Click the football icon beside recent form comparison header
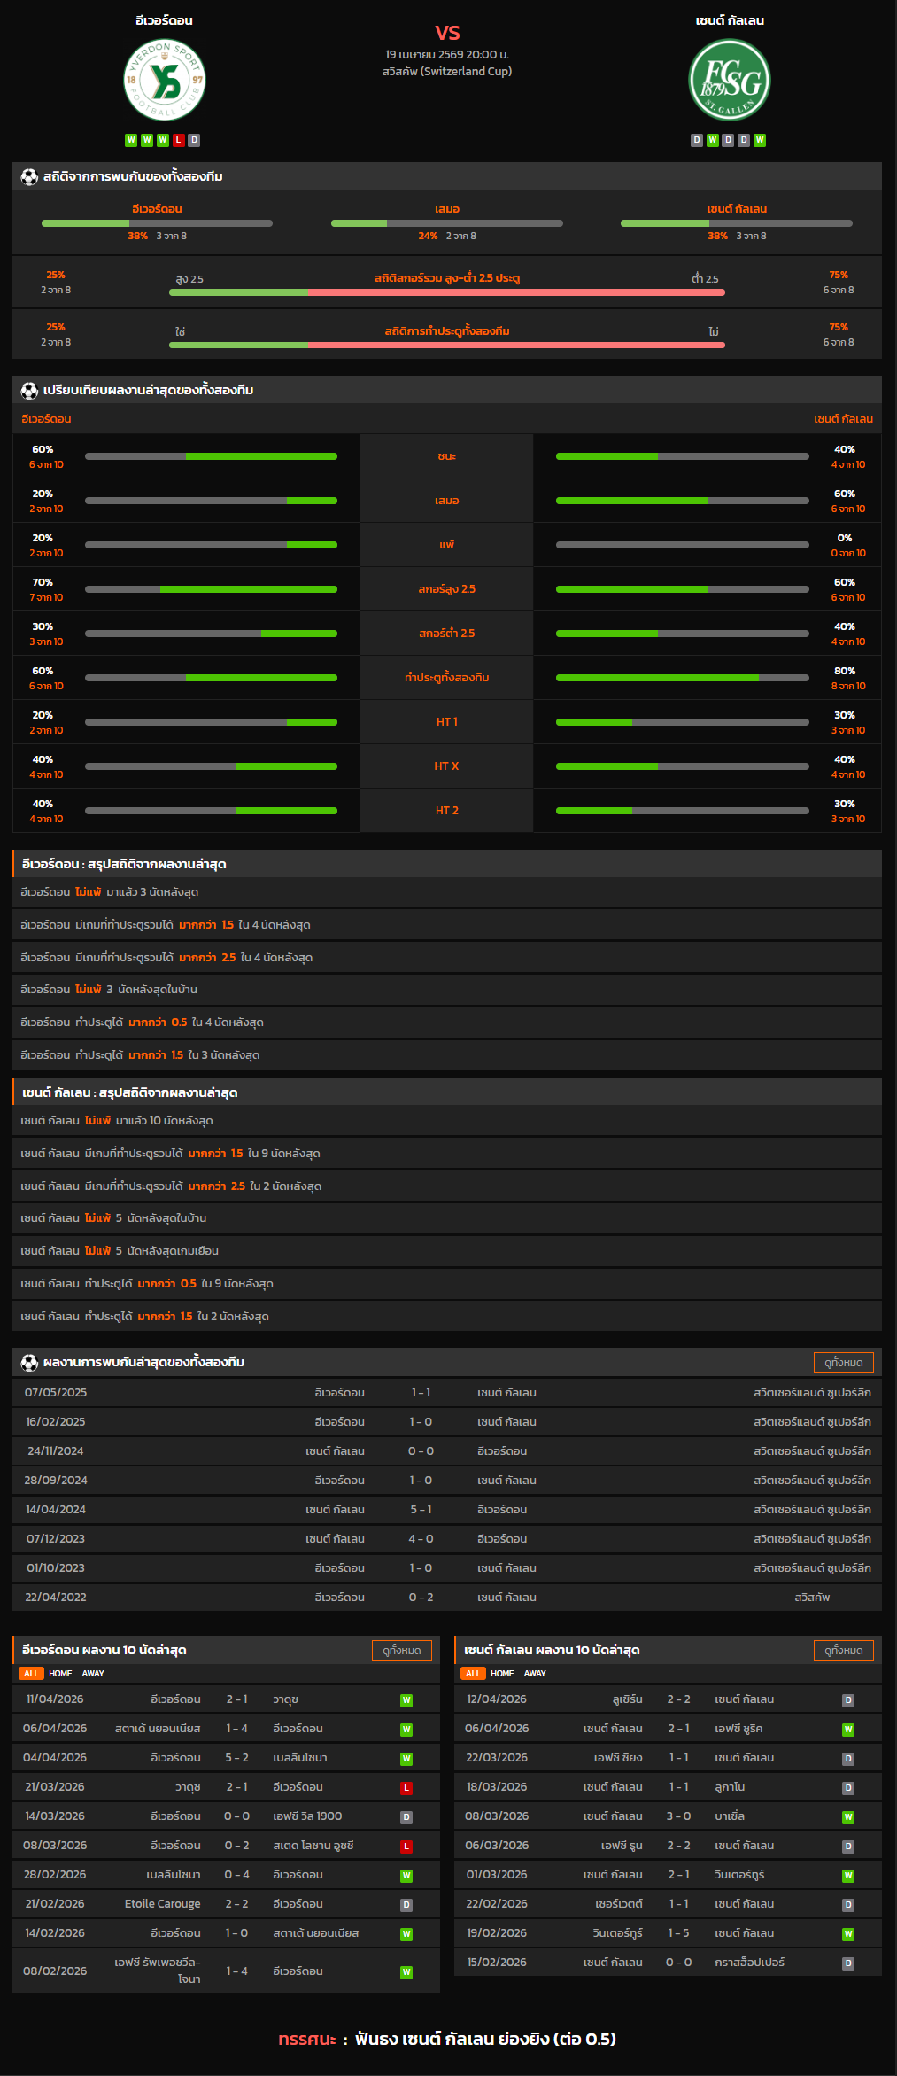 [x=29, y=390]
